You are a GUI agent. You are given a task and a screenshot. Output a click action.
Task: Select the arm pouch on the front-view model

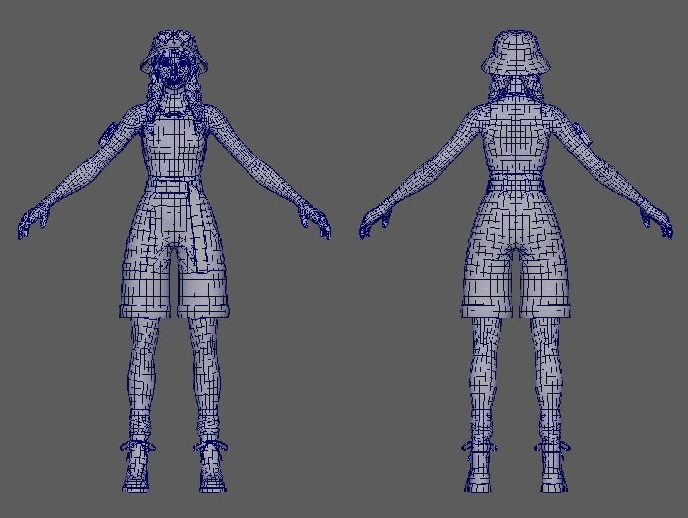(x=109, y=134)
